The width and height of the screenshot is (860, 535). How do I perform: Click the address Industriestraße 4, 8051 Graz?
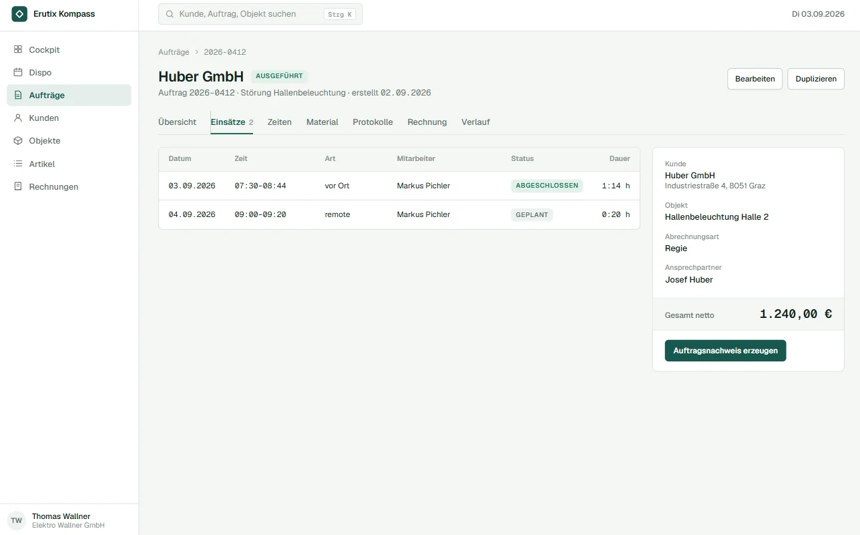715,186
